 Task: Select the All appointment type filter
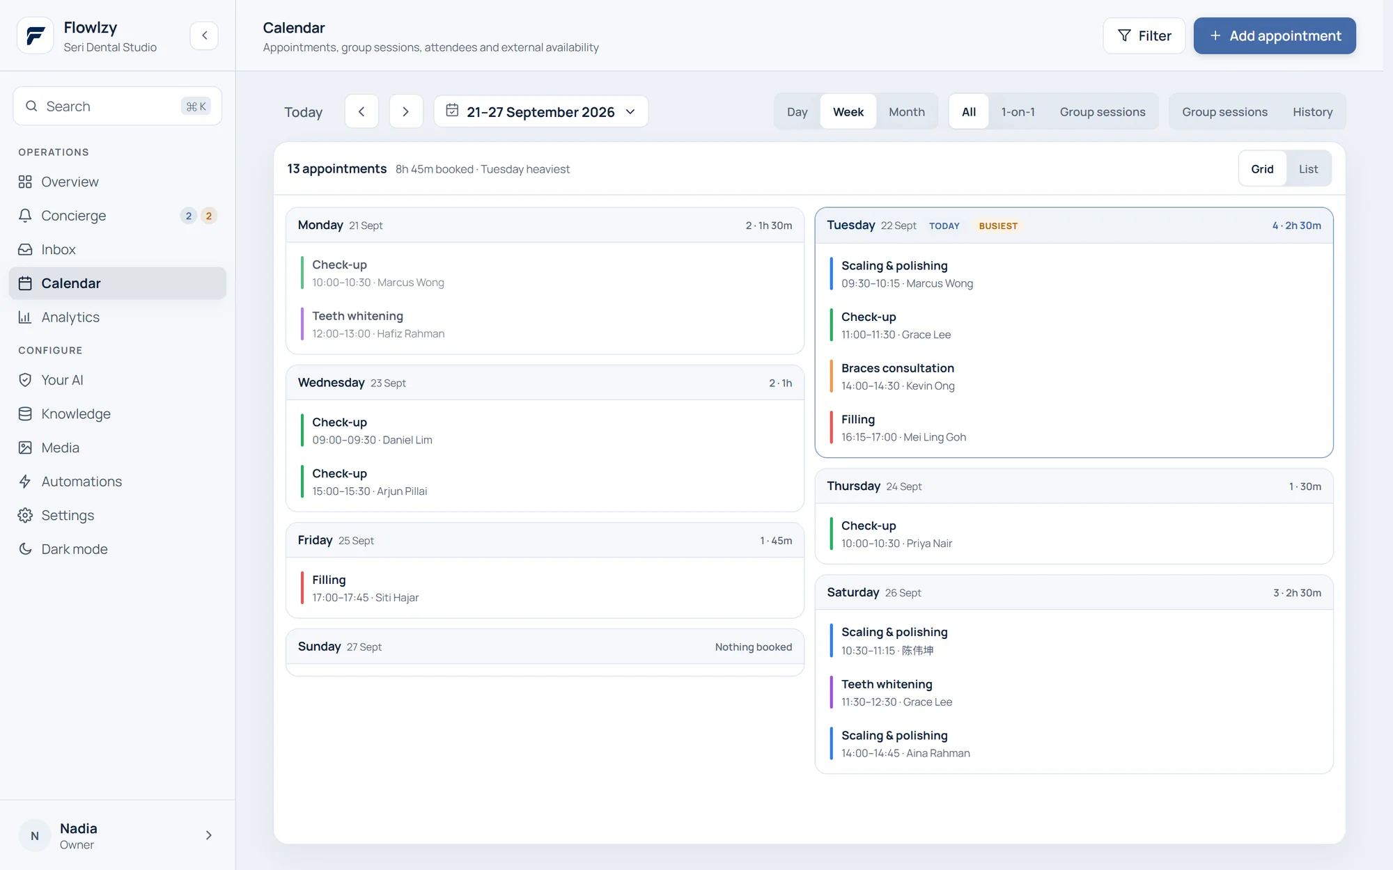click(x=969, y=112)
